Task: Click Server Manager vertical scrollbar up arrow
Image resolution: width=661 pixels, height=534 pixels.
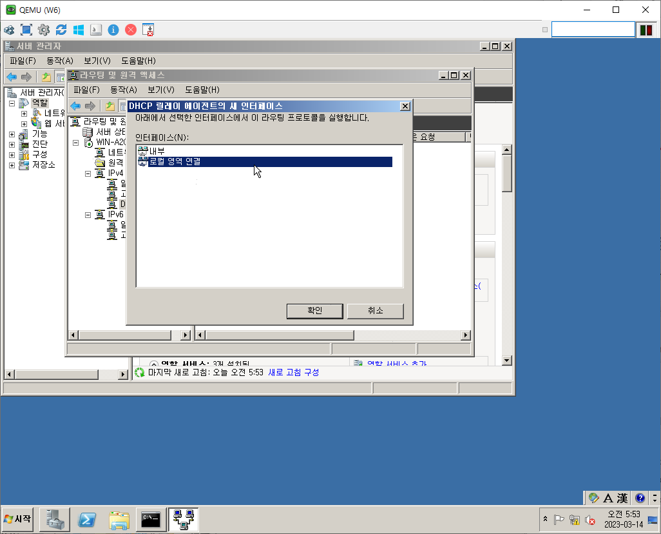Action: [507, 150]
